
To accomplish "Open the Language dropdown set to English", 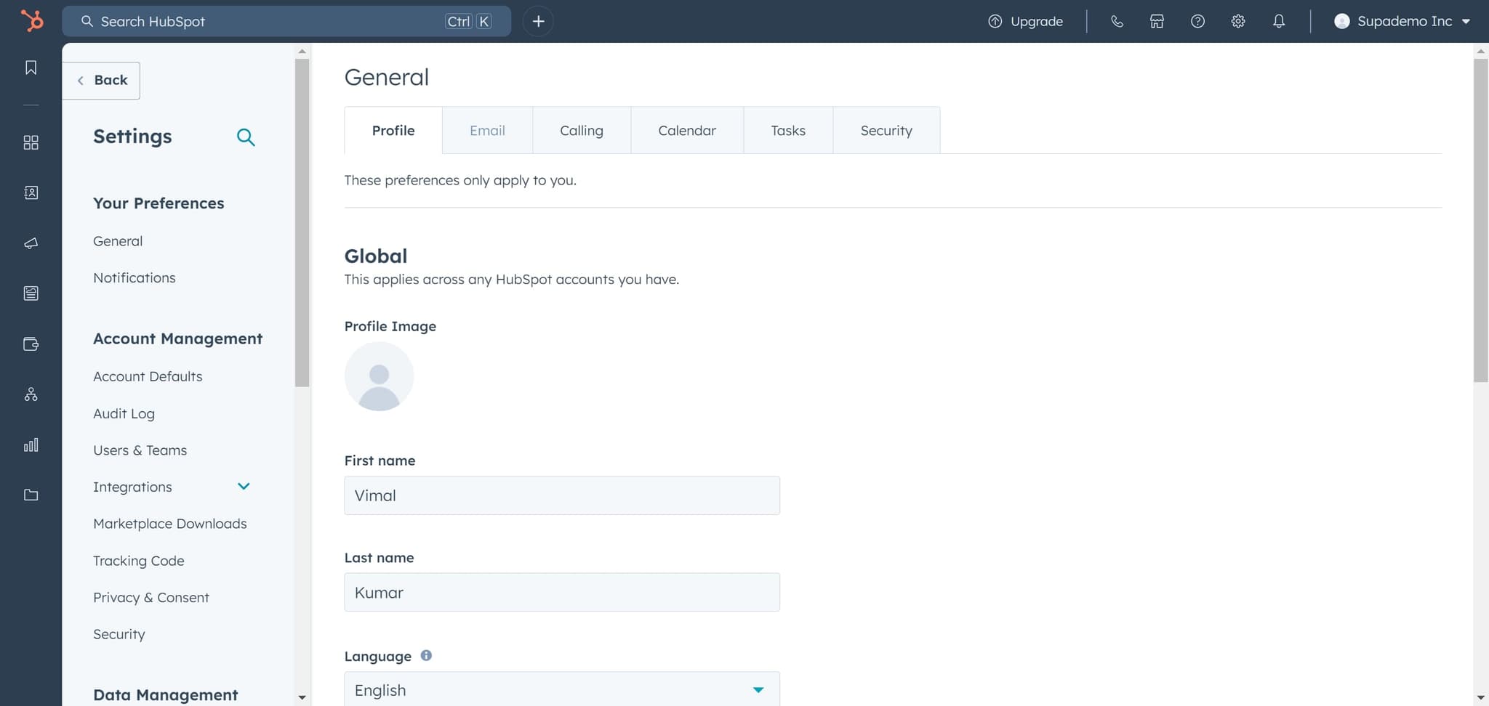I will click(x=561, y=689).
